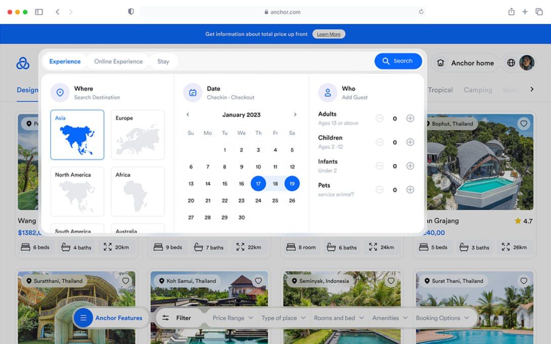Increase Pets count with plus

[410, 190]
